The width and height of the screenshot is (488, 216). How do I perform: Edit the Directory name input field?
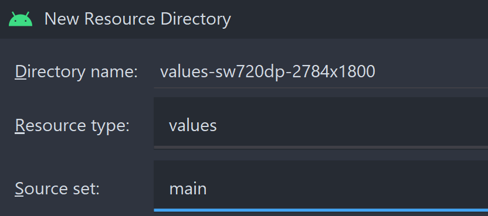(x=321, y=72)
